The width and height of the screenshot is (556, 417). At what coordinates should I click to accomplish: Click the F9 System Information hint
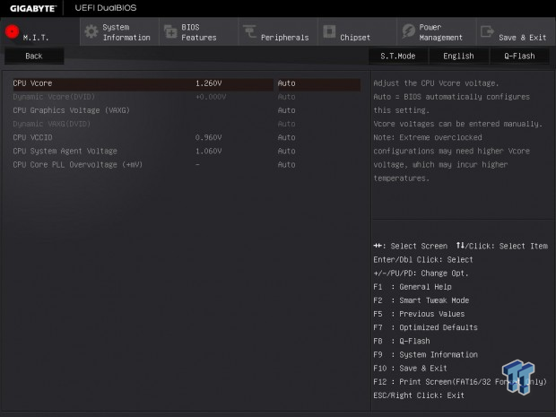click(425, 354)
